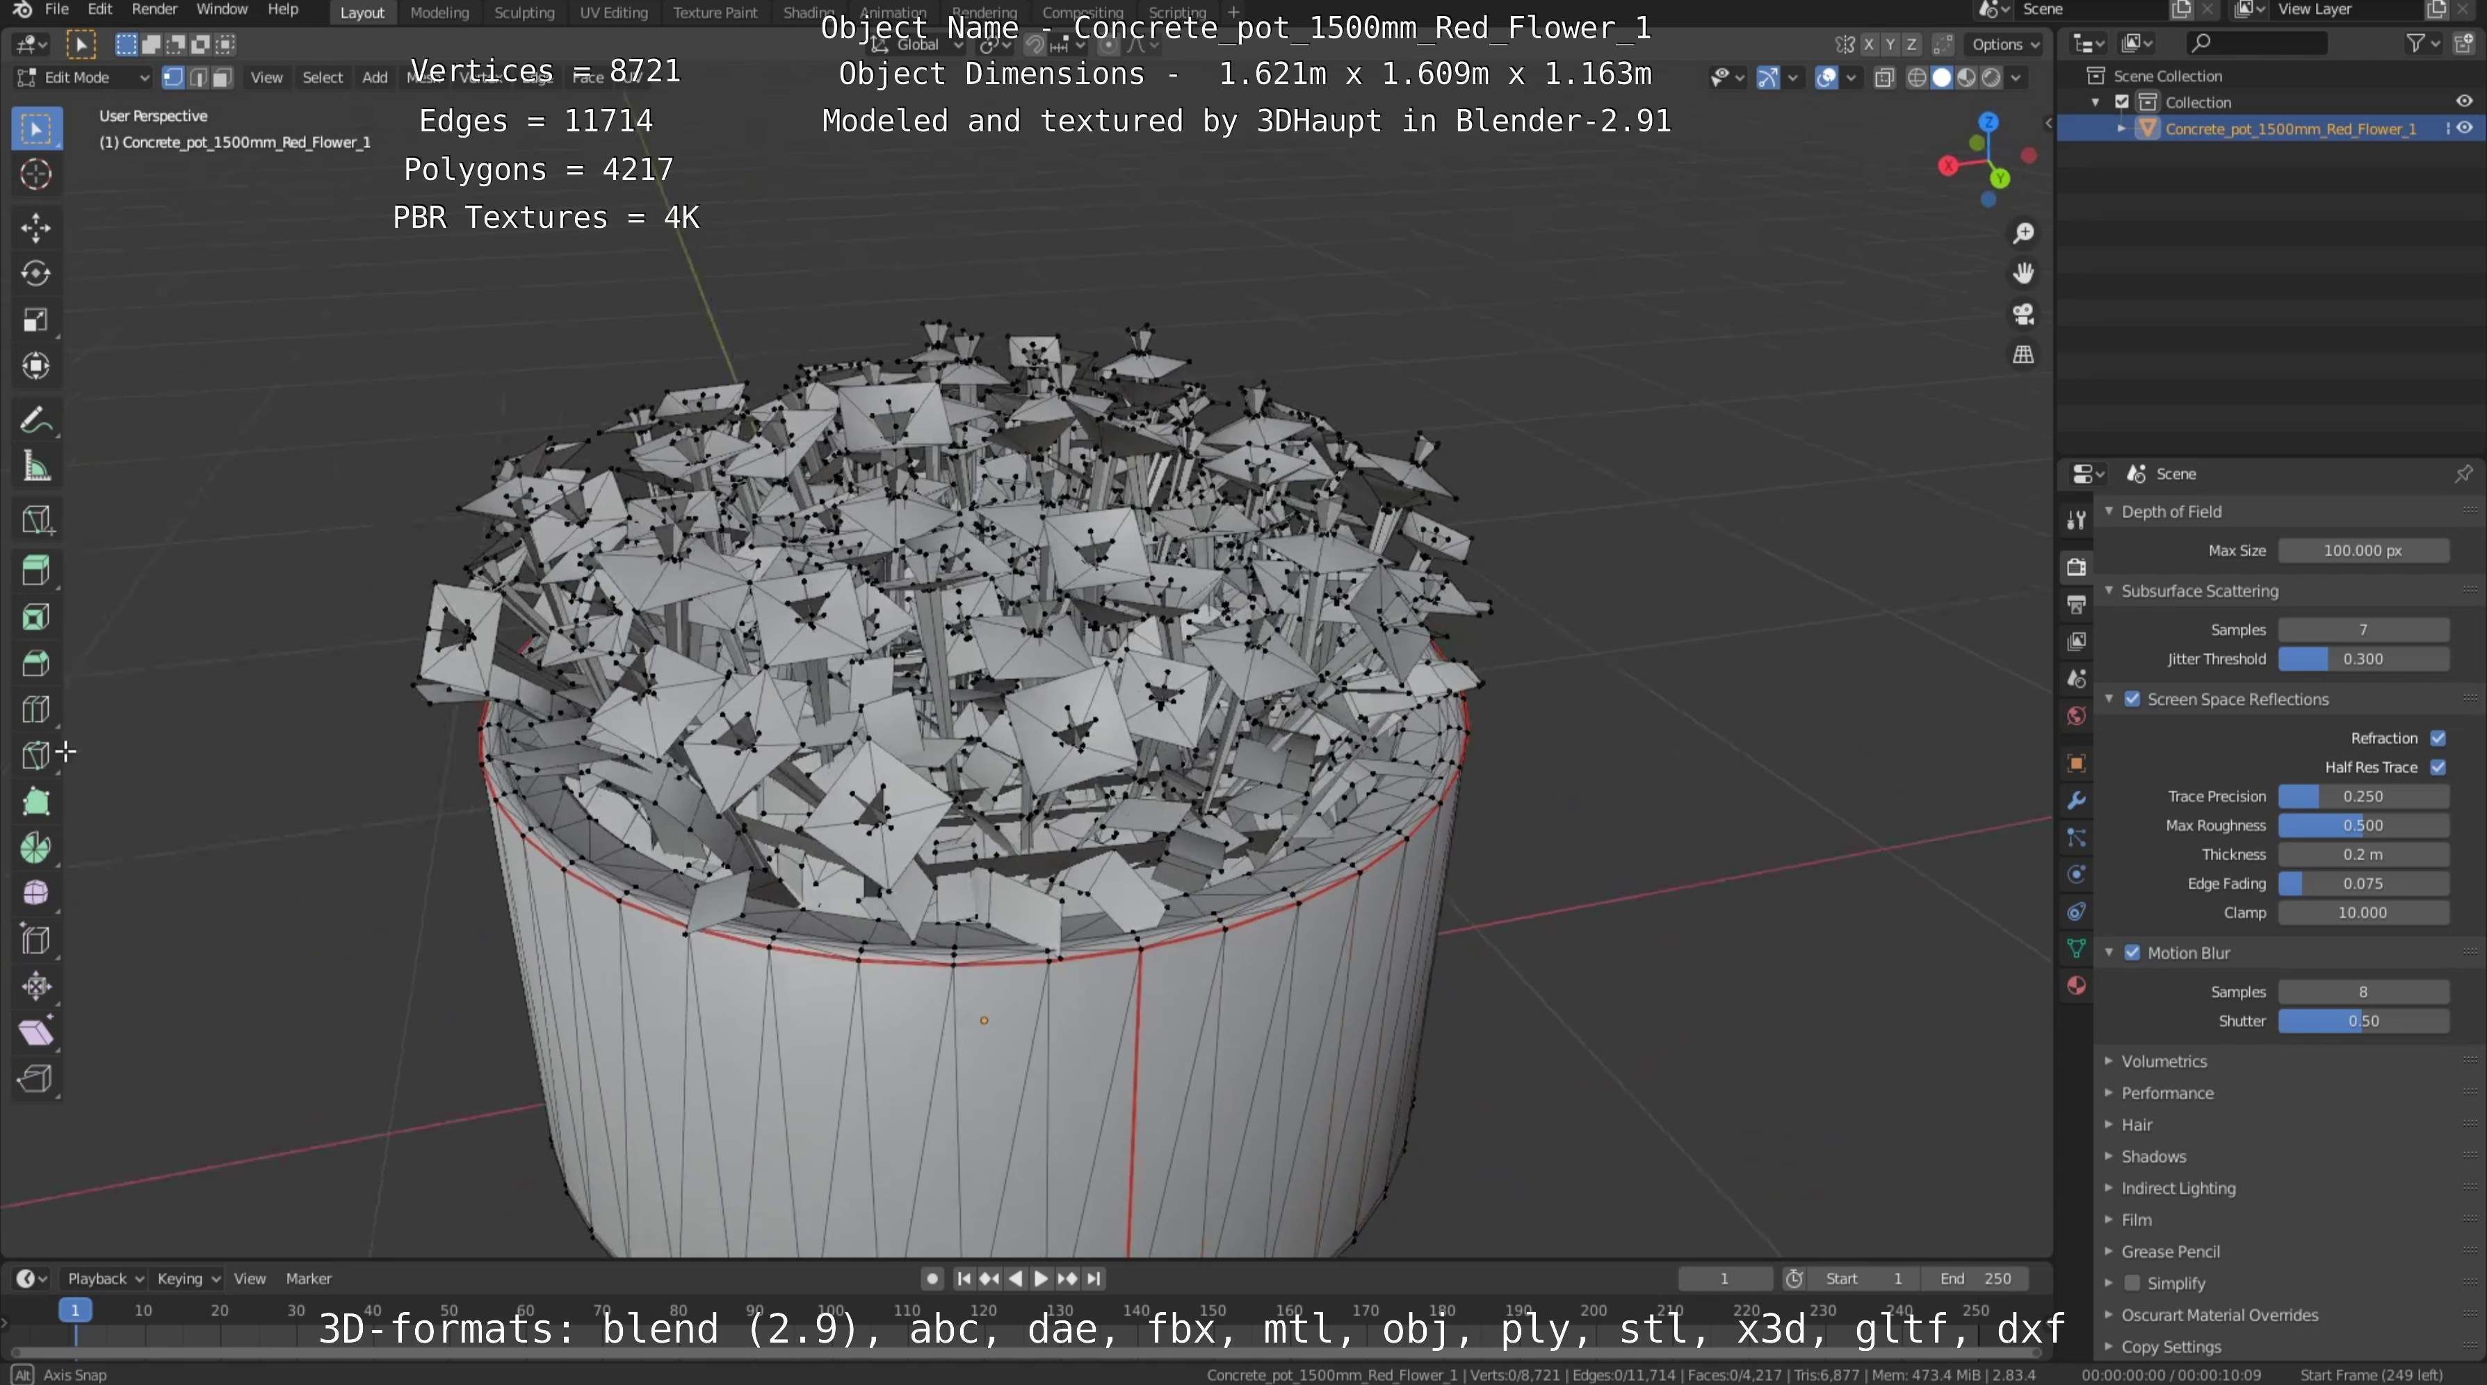
Task: Select the Loop Cut tool
Action: click(35, 710)
